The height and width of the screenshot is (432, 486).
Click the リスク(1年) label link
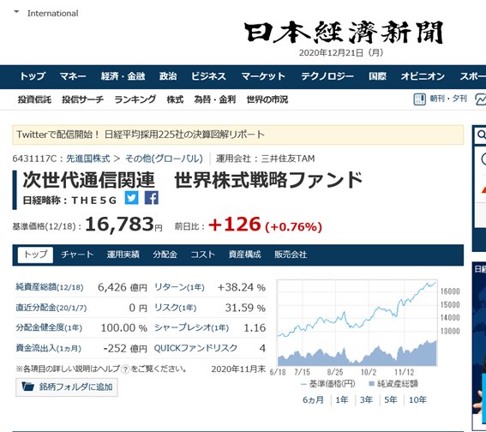[176, 308]
